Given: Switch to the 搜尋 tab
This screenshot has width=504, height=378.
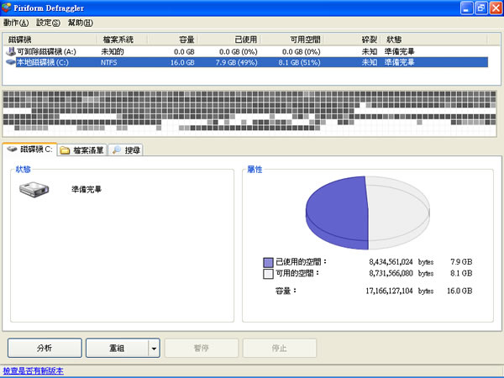Looking at the screenshot, I should tap(127, 150).
